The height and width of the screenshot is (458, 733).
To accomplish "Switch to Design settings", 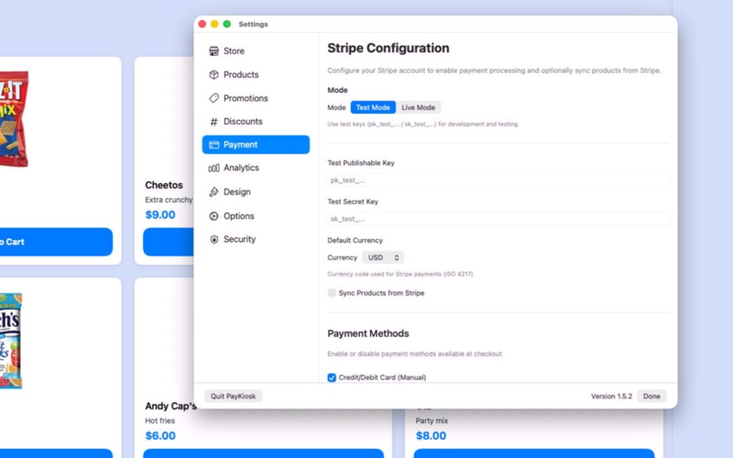I will (x=256, y=192).
